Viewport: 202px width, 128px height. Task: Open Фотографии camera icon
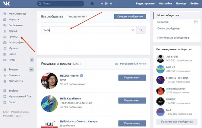[x=5, y=42]
